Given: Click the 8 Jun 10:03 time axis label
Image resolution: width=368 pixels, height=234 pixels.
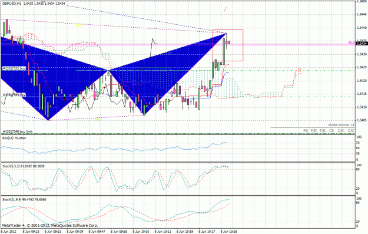Looking at the screenshot, I should click(x=141, y=232).
